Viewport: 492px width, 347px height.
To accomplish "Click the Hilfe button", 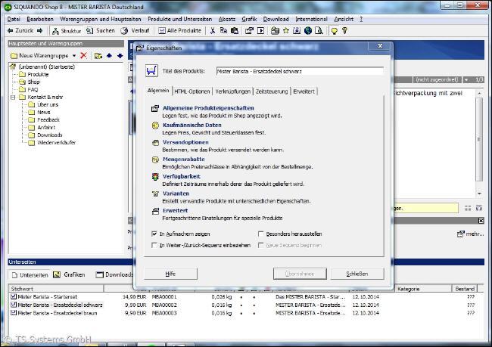I will pyautogui.click(x=171, y=274).
